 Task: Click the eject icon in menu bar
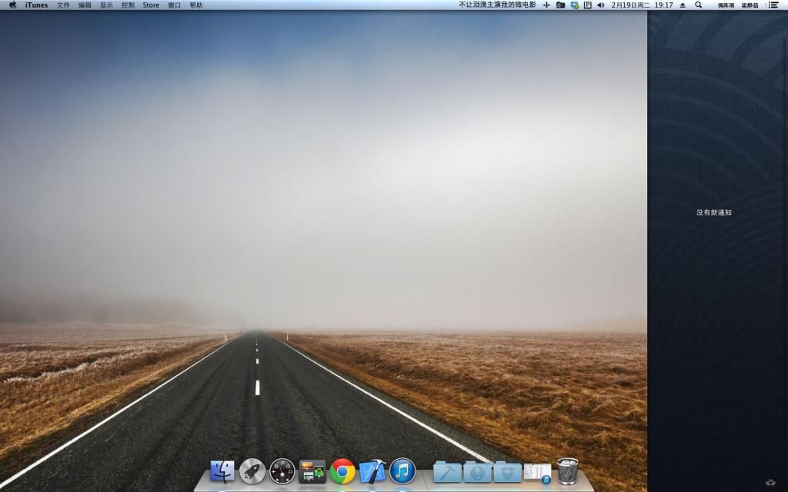[x=683, y=5]
